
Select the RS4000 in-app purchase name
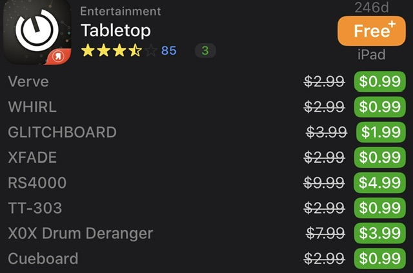point(37,183)
